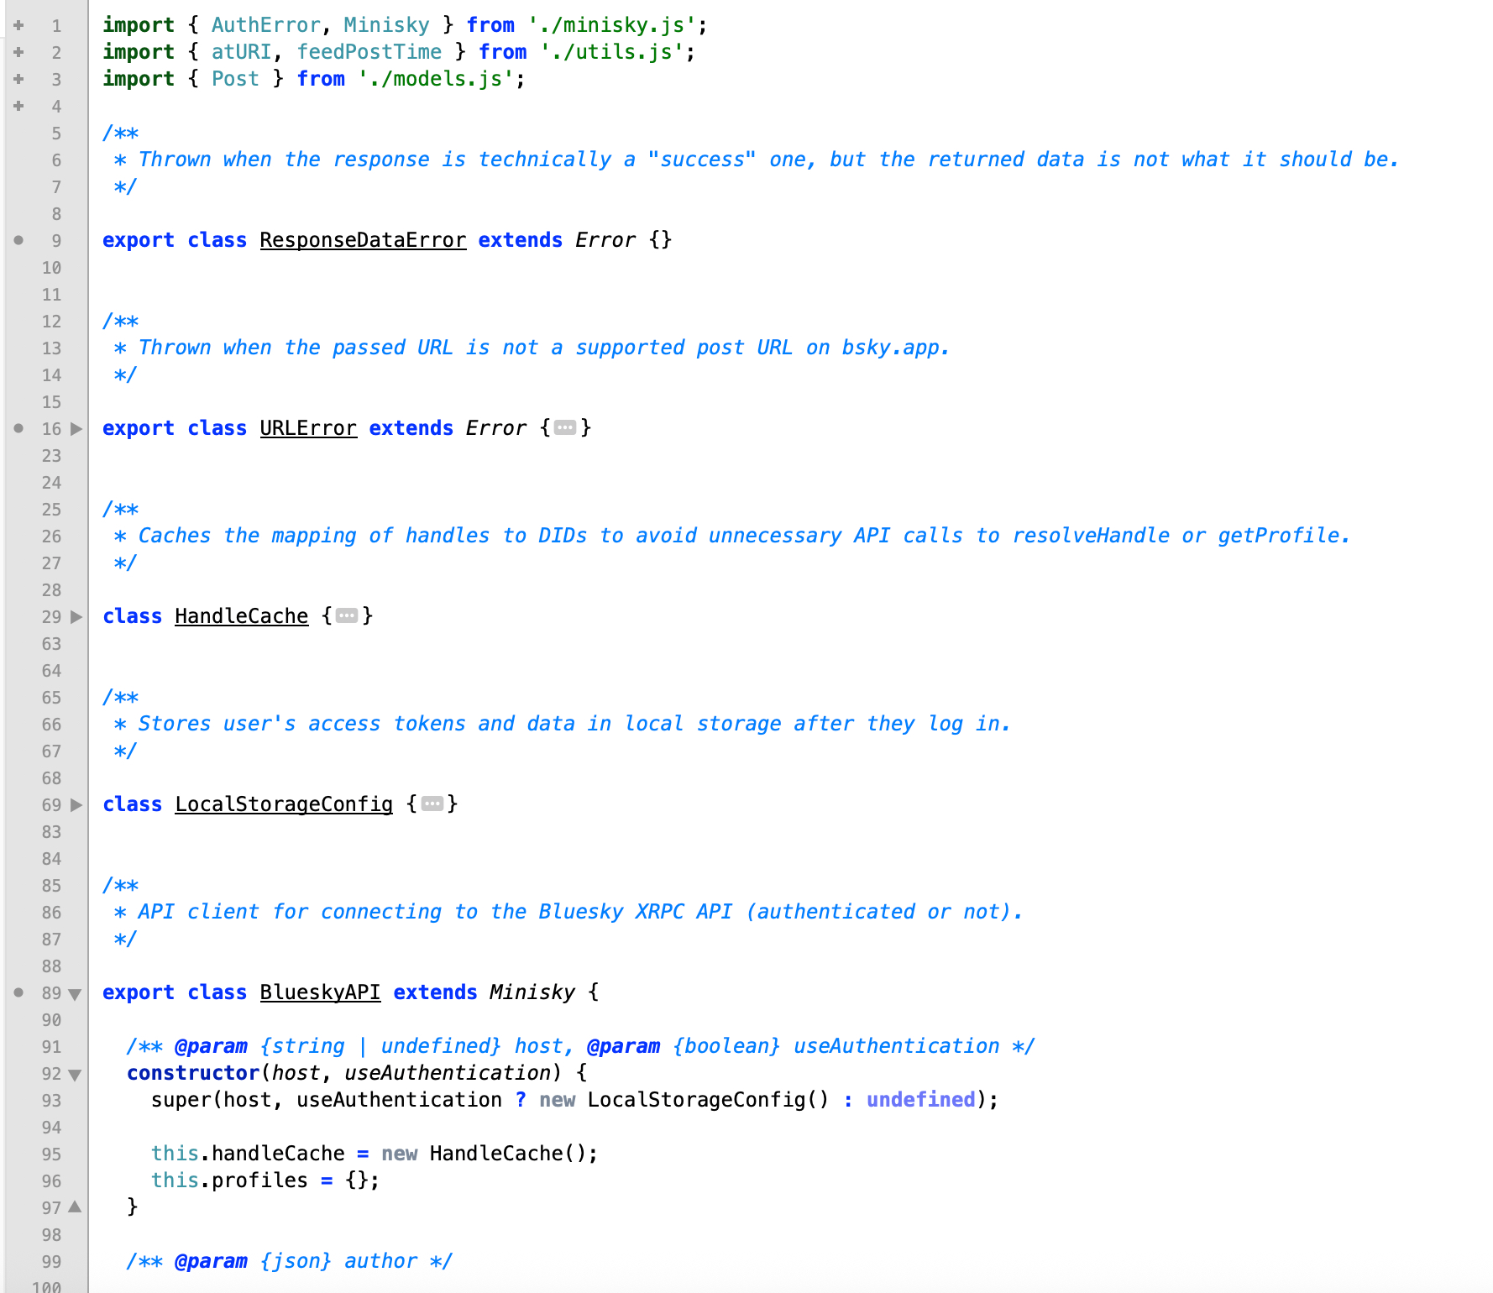Image resolution: width=1493 pixels, height=1293 pixels.
Task: Click the gutter dot on line 16
Action: (x=18, y=428)
